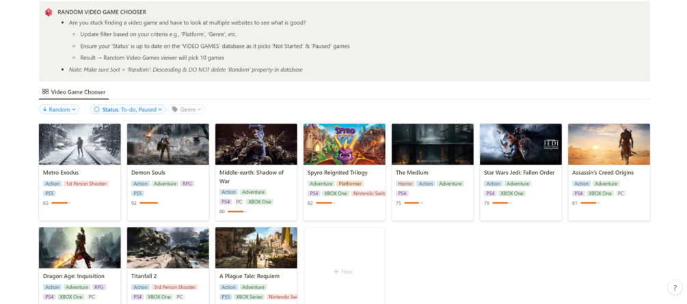Open the Status: To-do, Paused filter dropdown
This screenshot has width=687, height=304.
(x=128, y=109)
